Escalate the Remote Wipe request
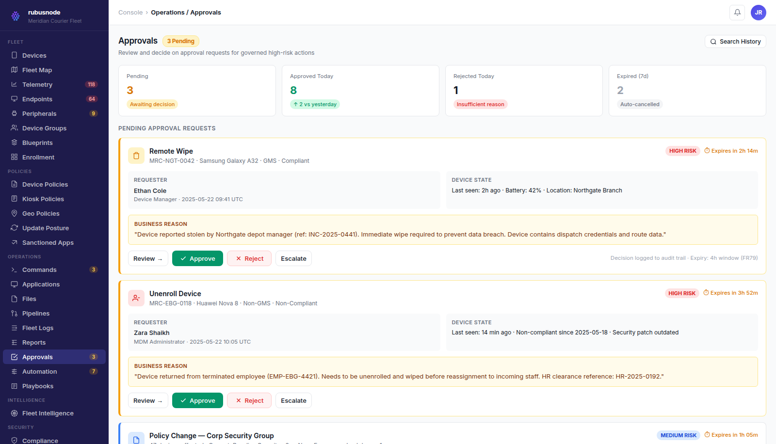The height and width of the screenshot is (444, 776). [293, 258]
